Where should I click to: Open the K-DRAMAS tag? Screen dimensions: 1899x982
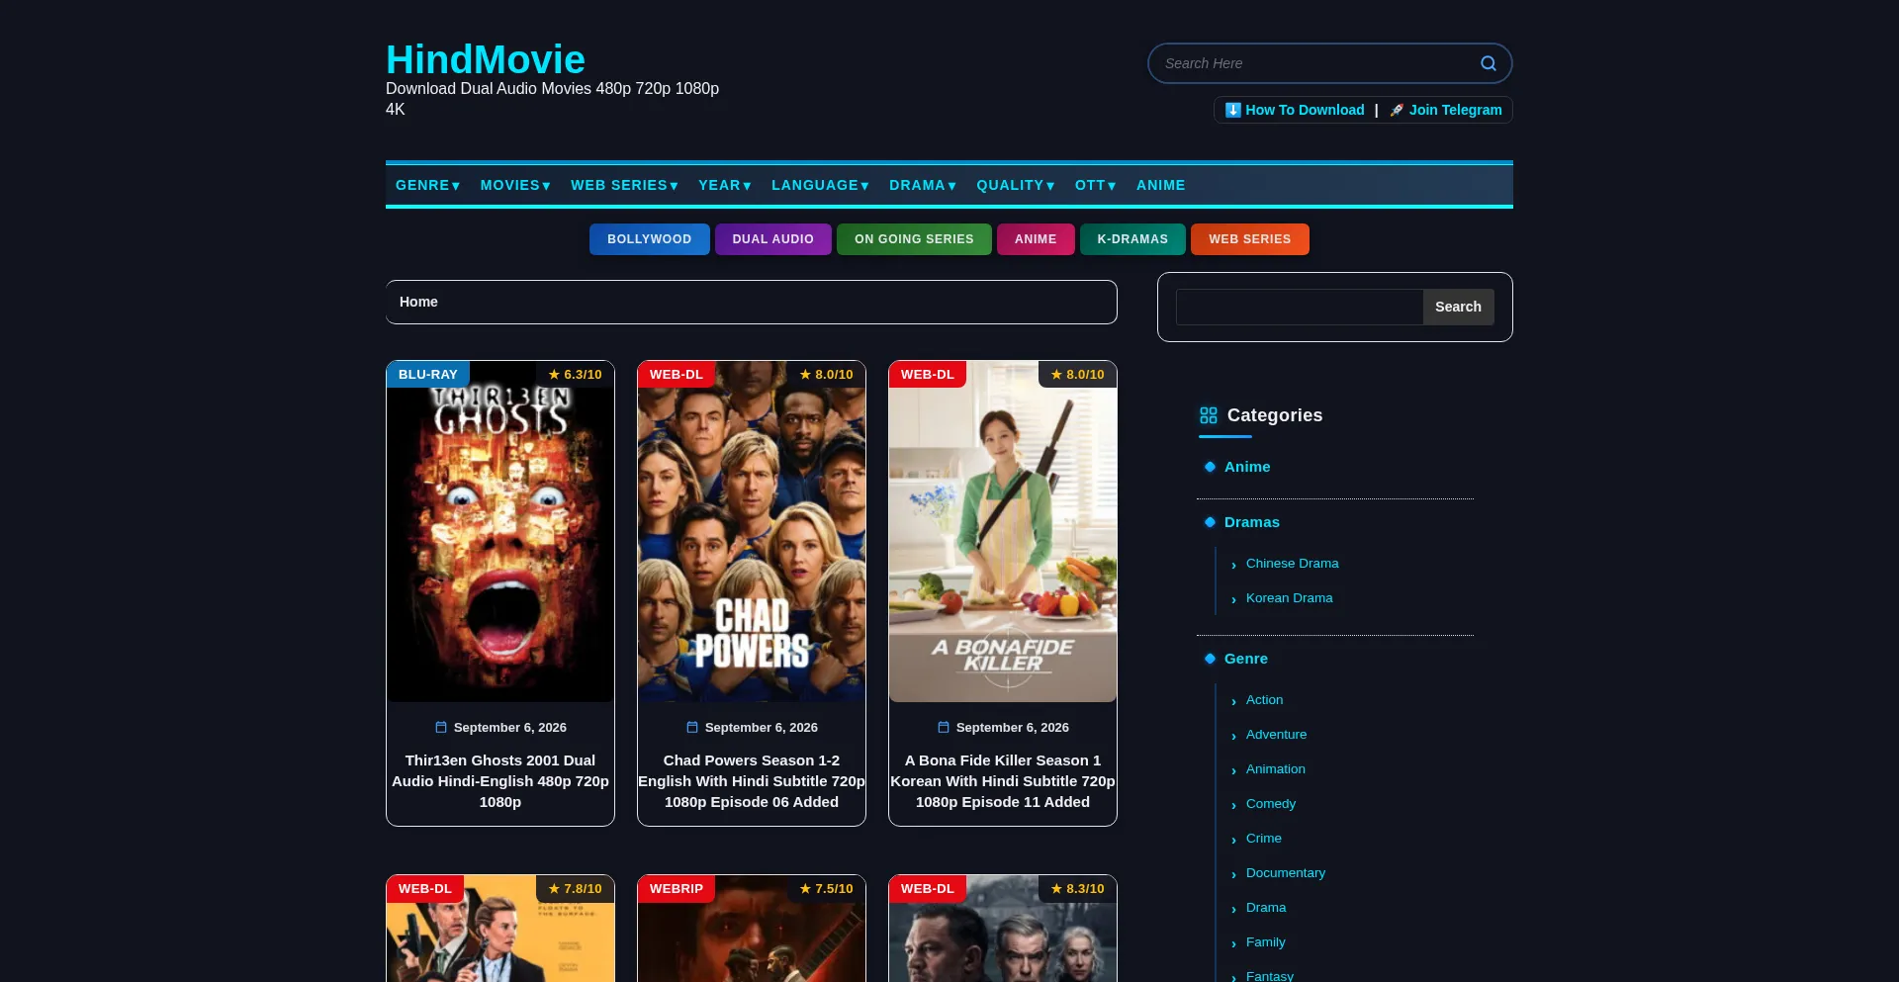[1132, 239]
